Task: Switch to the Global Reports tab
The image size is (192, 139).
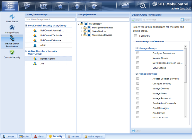Action: pos(93,136)
